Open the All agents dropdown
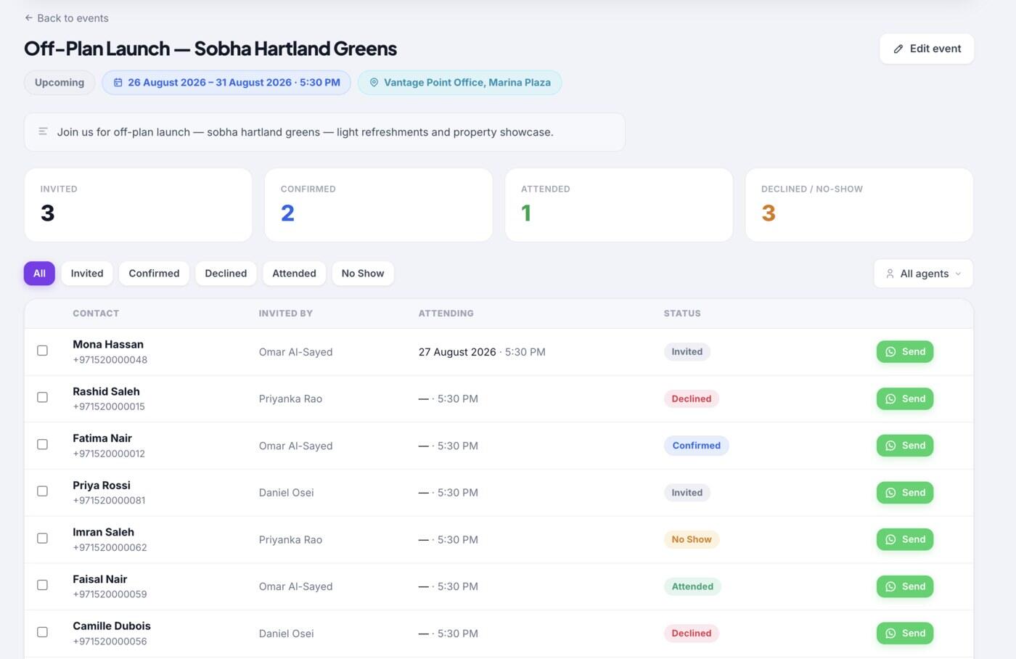 click(923, 274)
